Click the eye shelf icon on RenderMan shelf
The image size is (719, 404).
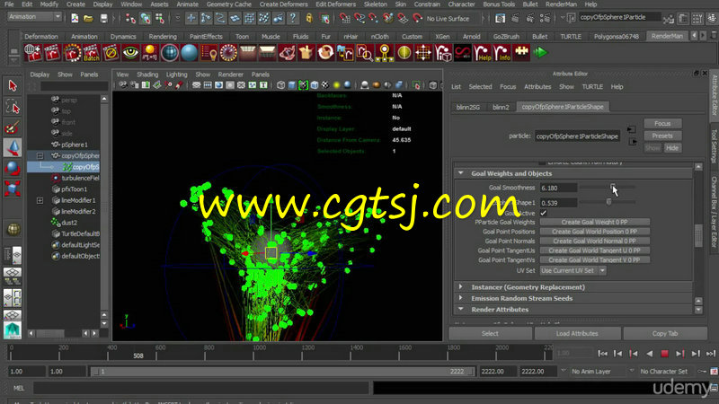click(x=130, y=53)
